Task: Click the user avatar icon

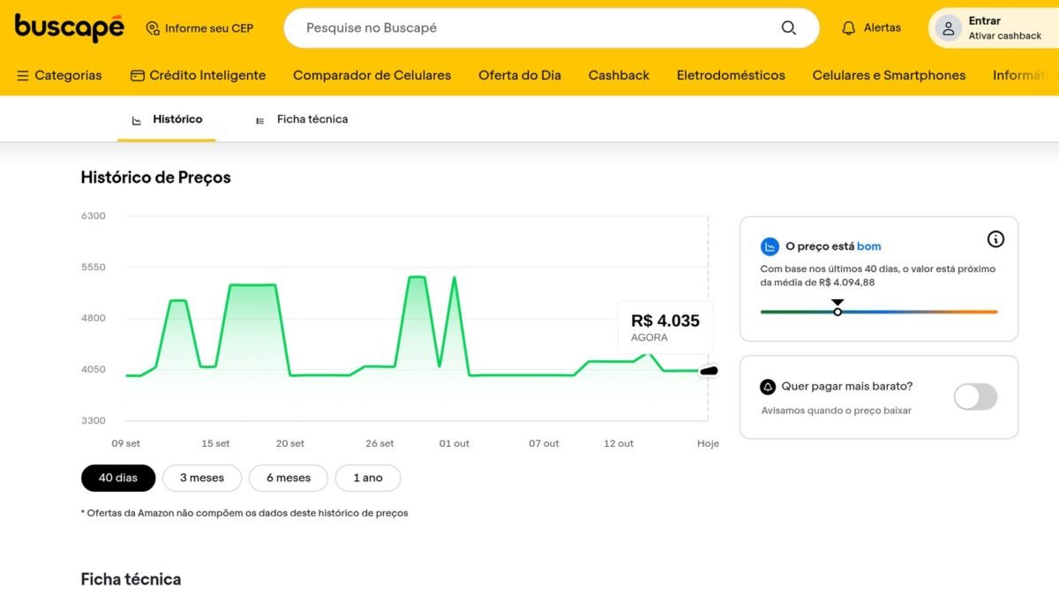Action: click(x=948, y=28)
